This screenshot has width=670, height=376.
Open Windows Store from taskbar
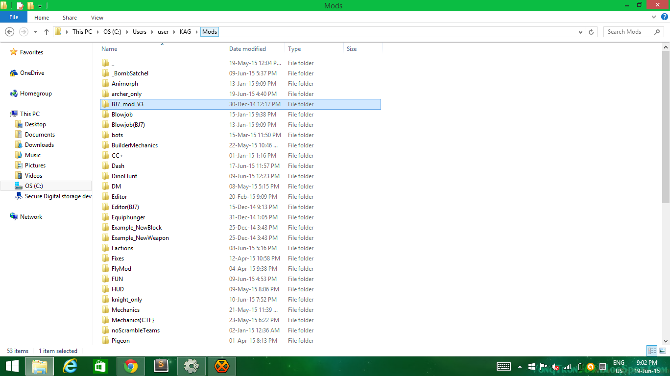coord(100,366)
